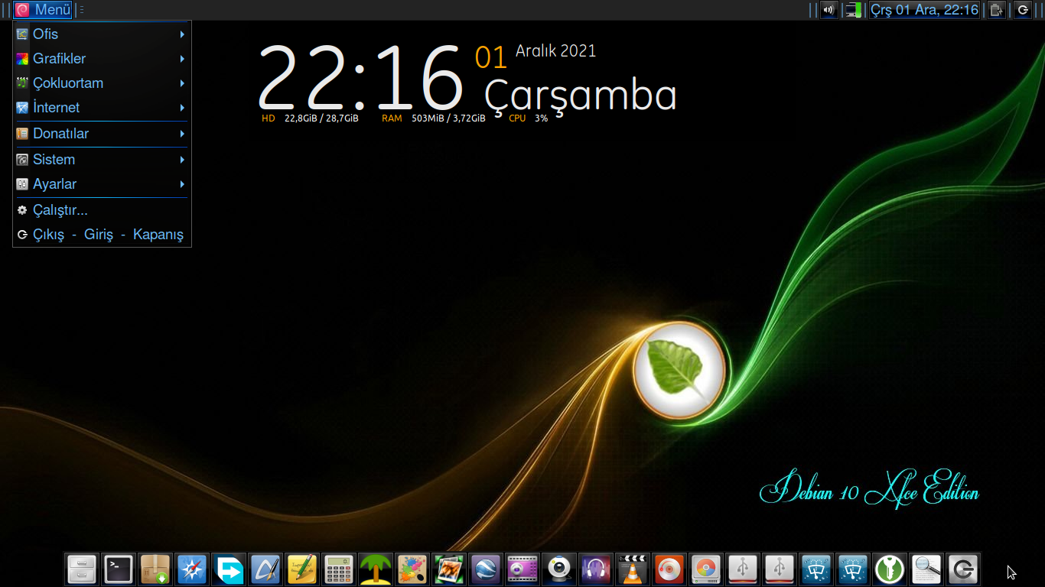The image size is (1045, 587).
Task: Open the green key password manager icon
Action: tap(890, 569)
